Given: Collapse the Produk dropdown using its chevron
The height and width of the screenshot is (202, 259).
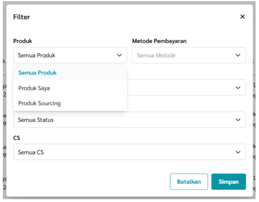Looking at the screenshot, I should tap(119, 55).
